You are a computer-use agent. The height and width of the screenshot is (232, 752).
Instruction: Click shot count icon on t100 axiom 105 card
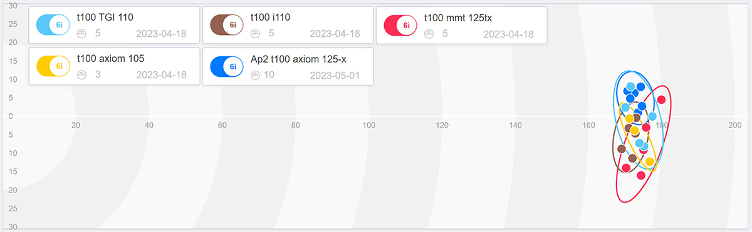coord(81,75)
